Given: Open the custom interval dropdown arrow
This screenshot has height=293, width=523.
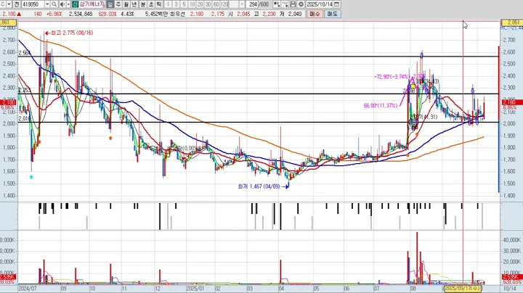Looking at the screenshot, I should (242, 4).
